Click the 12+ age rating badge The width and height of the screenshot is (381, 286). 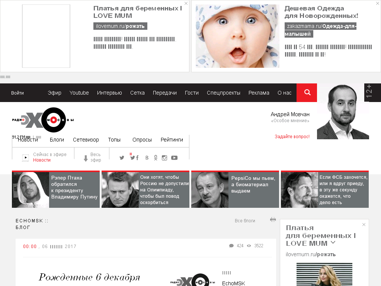tap(369, 91)
